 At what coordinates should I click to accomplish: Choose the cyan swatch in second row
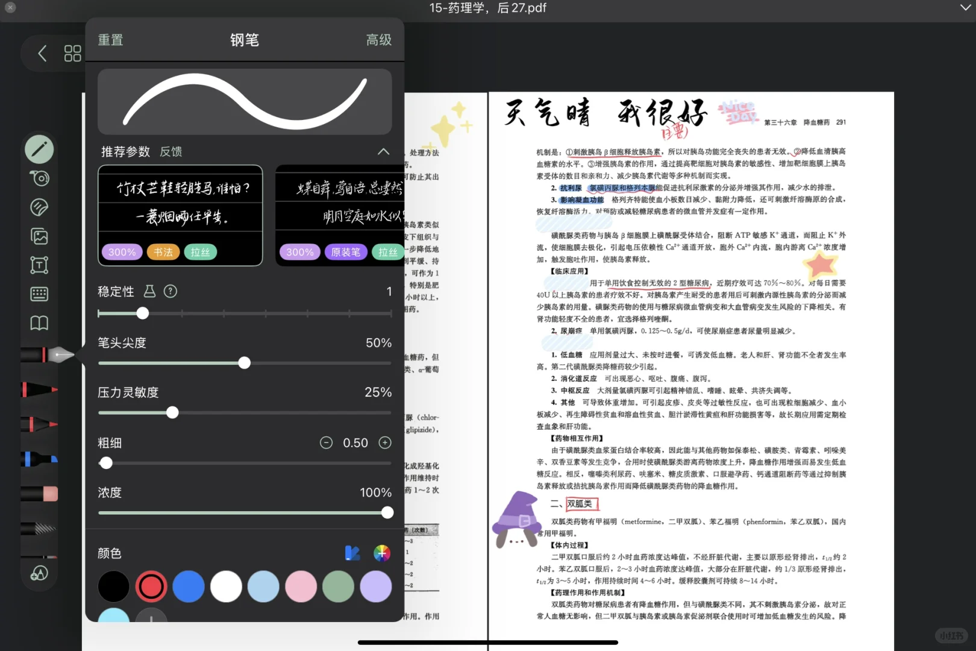113,615
